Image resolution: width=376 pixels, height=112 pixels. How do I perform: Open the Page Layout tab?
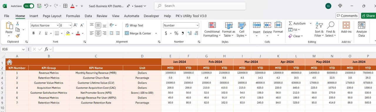pos(52,16)
